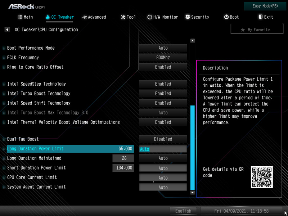Toggle Thermal Velocity Boost Voltage Optimizations value
Screen dimensions: 288x216
(x=163, y=122)
